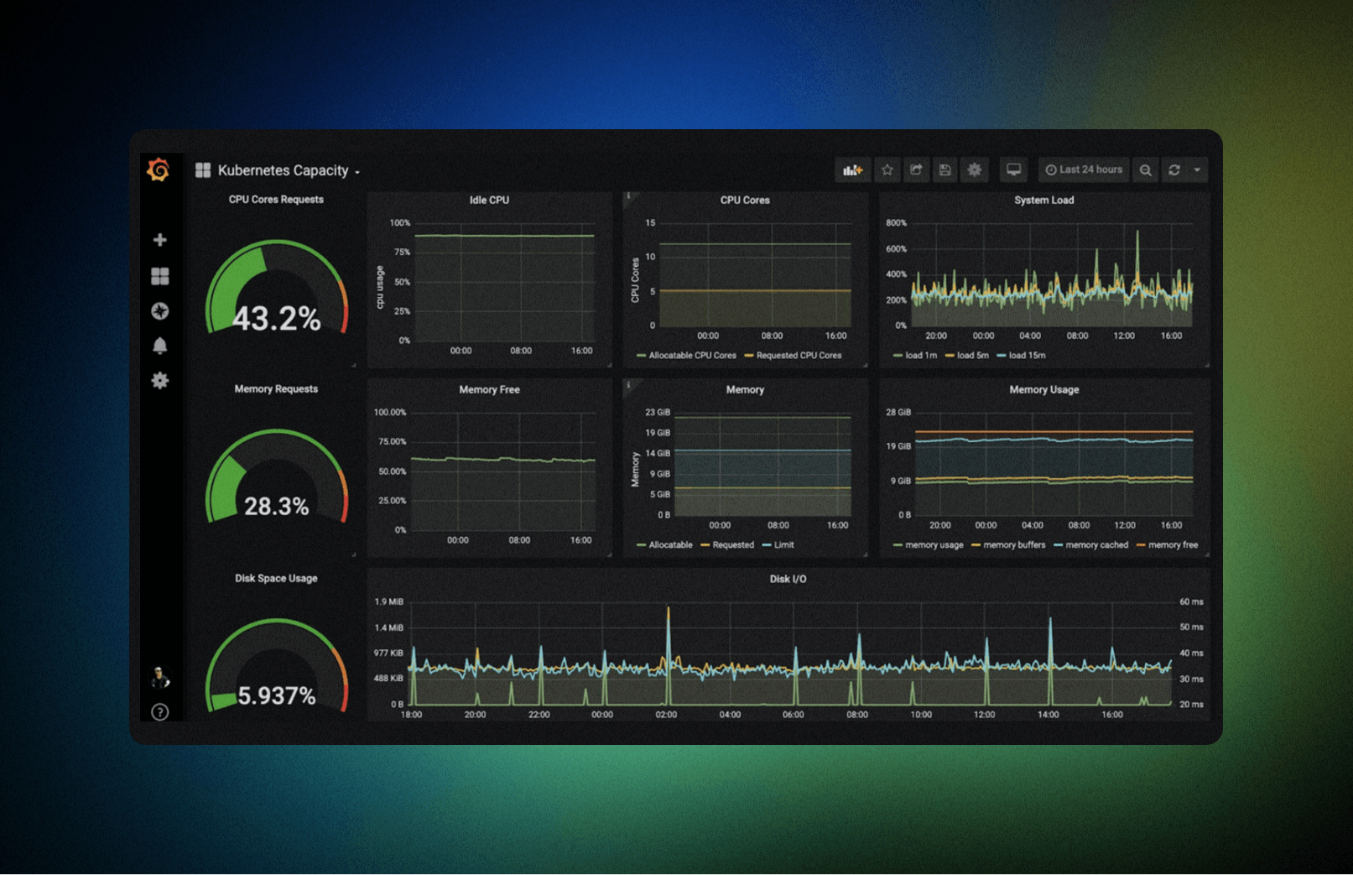Open the Disk I/O panel title menu
1353x875 pixels.
[788, 580]
